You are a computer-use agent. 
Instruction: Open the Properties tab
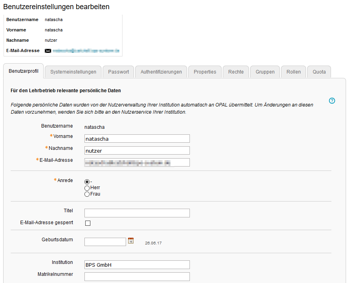tap(205, 72)
